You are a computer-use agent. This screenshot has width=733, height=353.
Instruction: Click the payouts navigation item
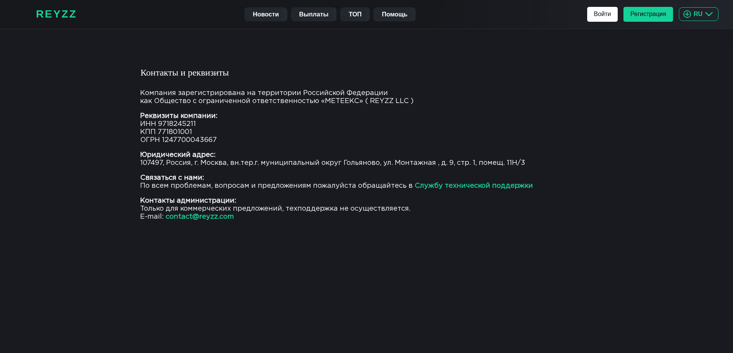(x=313, y=14)
